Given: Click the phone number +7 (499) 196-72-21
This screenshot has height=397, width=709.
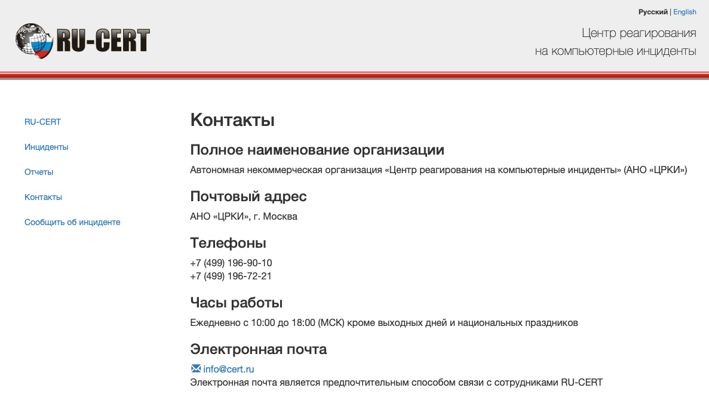Looking at the screenshot, I should 231,276.
